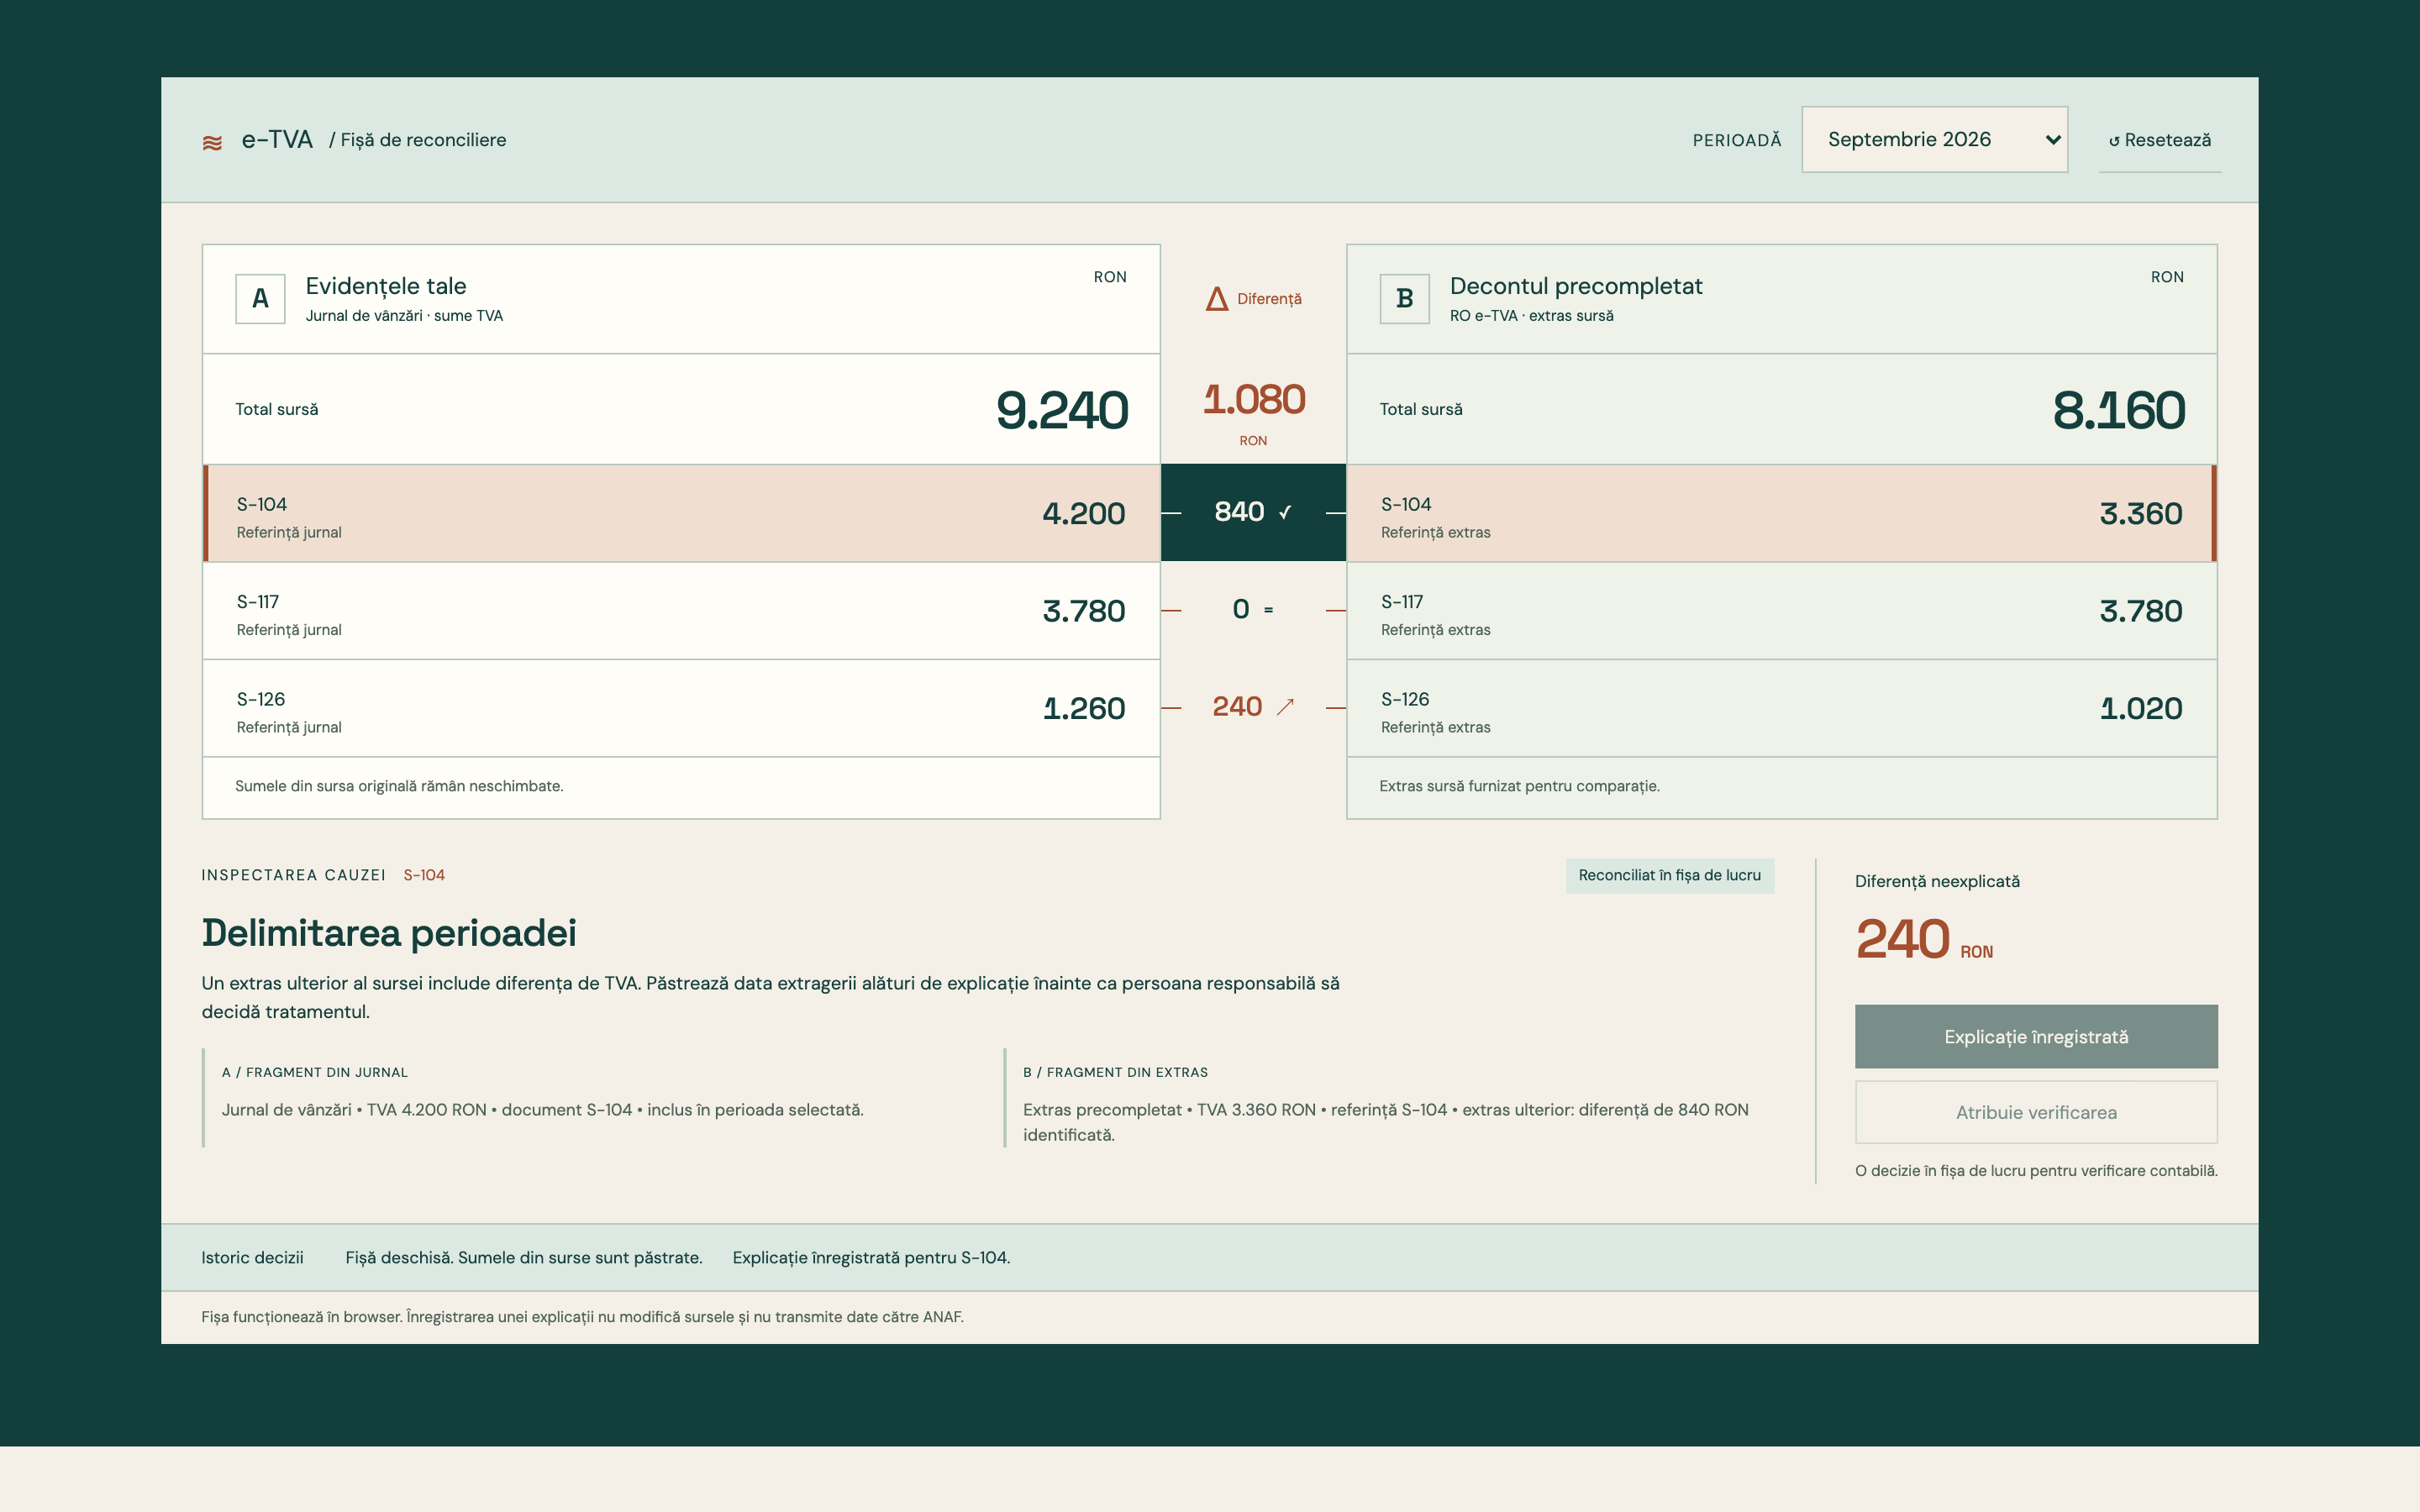The width and height of the screenshot is (2420, 1512).
Task: Open the Septembrie 2026 period dropdown
Action: 1934,140
